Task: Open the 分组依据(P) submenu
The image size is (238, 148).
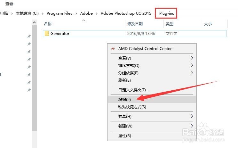Action: (152, 73)
